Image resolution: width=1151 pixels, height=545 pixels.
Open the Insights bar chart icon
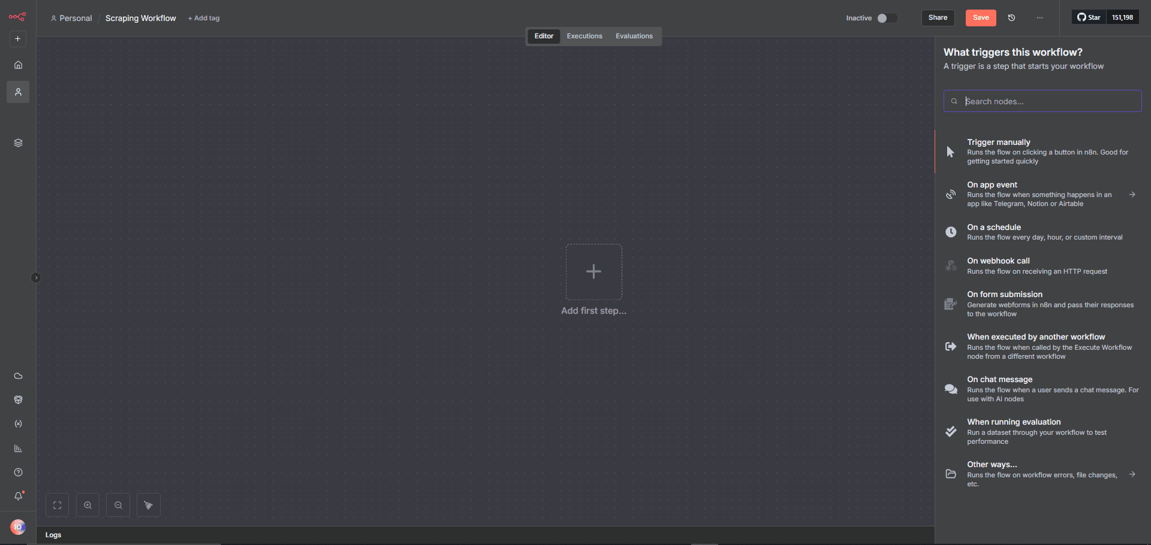tap(18, 449)
